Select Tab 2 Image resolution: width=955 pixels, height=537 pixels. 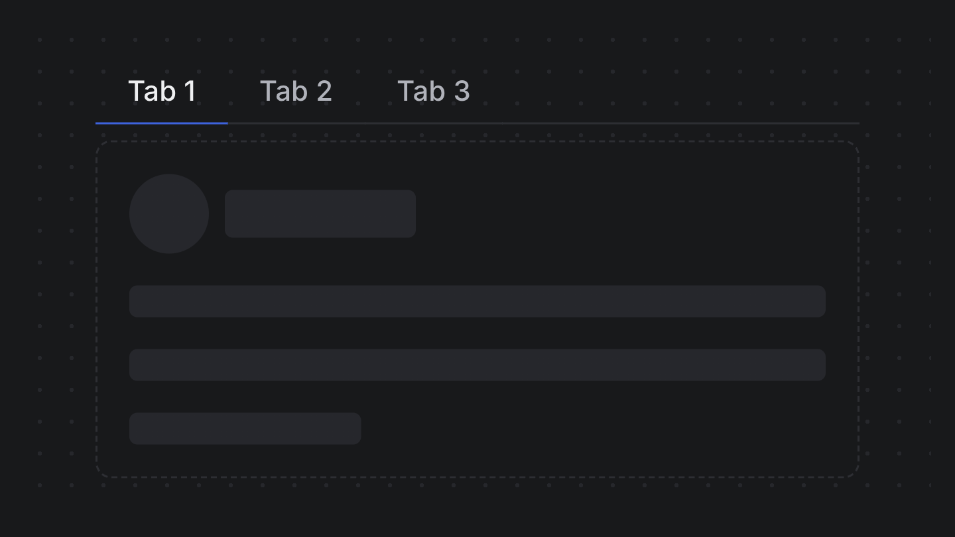[296, 91]
